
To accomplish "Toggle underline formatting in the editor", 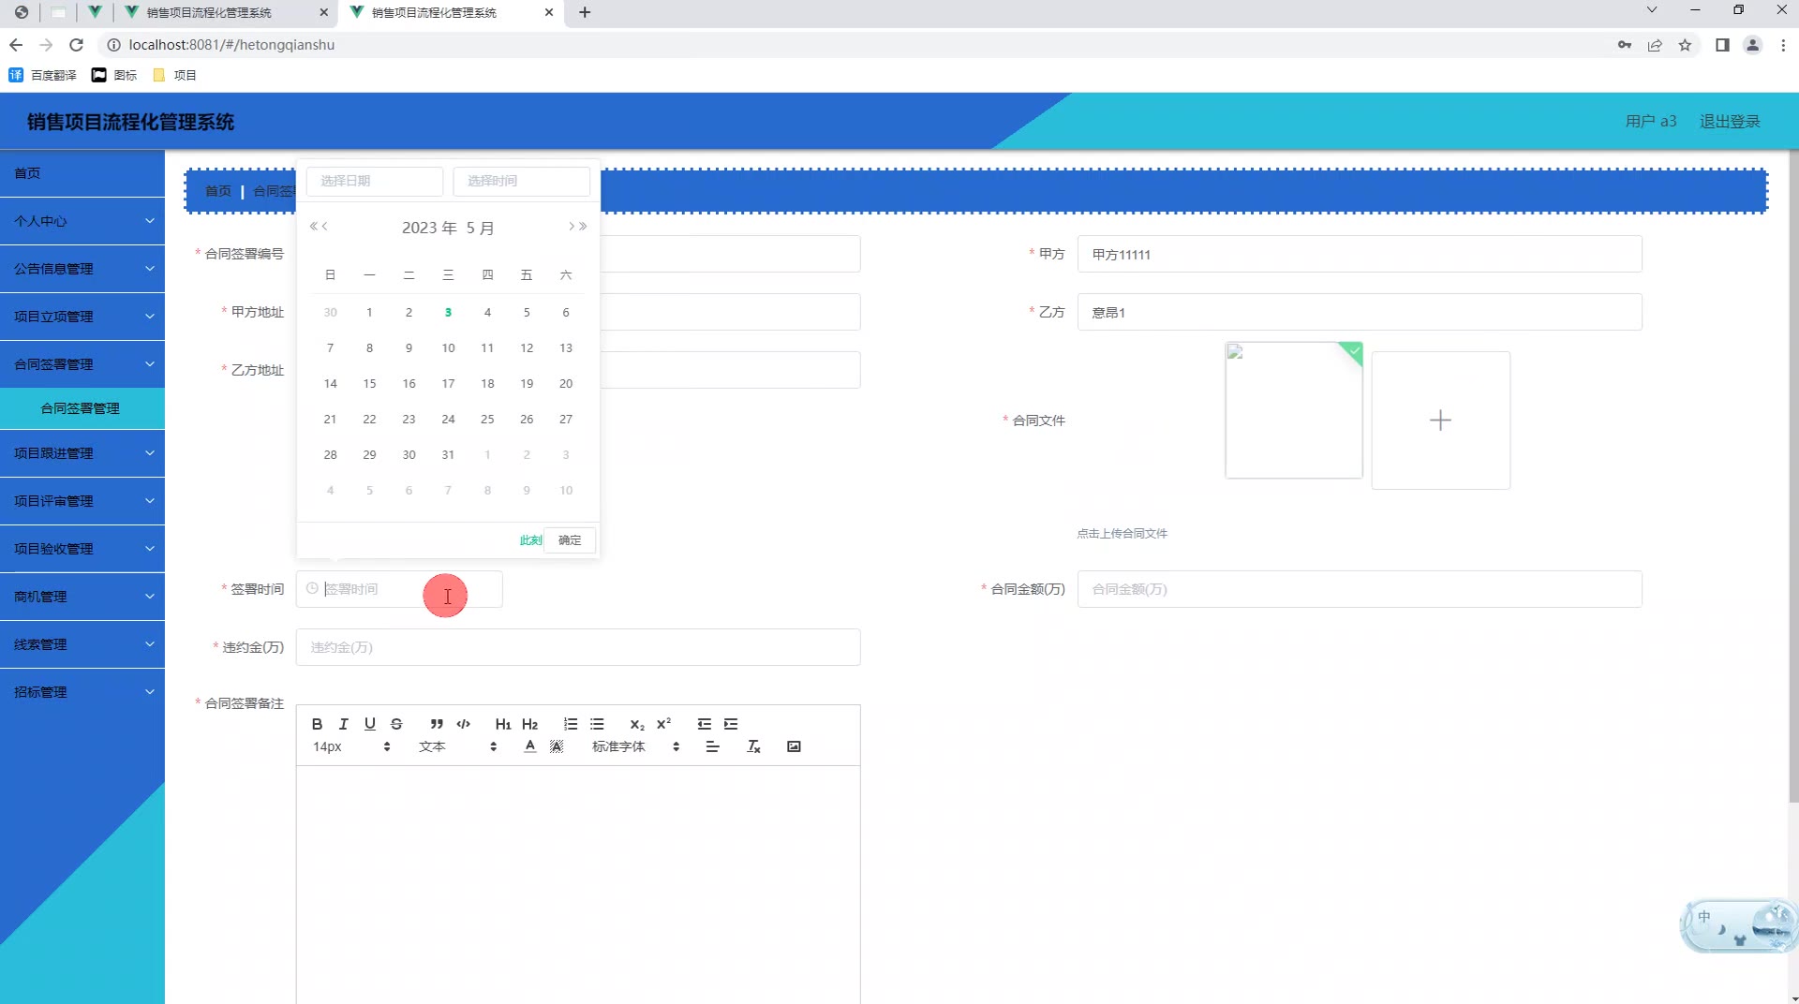I will point(370,724).
